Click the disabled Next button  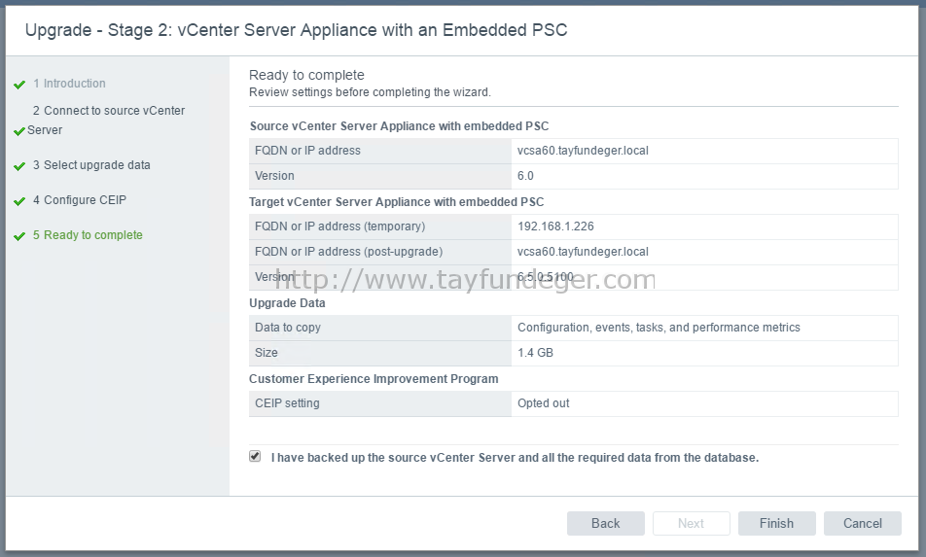click(x=691, y=523)
